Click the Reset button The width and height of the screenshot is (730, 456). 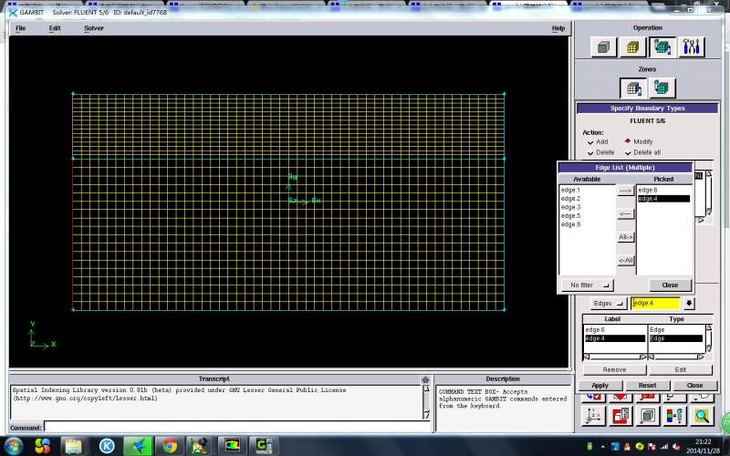tap(647, 385)
